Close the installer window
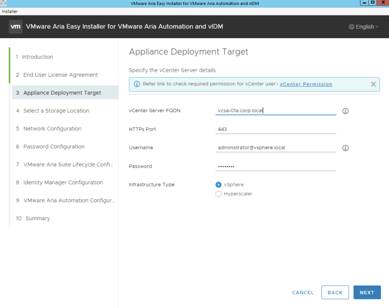The height and width of the screenshot is (308, 389). pyautogui.click(x=383, y=3)
